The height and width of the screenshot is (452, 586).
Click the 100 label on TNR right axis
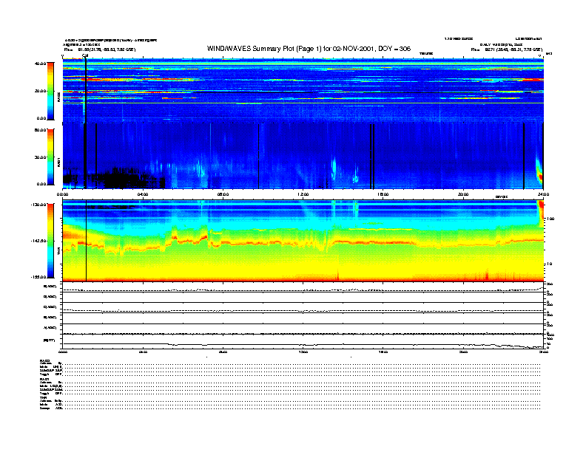pyautogui.click(x=550, y=219)
